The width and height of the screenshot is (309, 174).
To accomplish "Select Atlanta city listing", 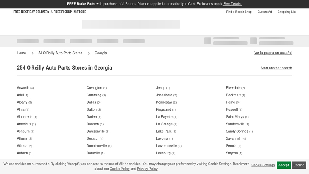I will (x=24, y=146).
